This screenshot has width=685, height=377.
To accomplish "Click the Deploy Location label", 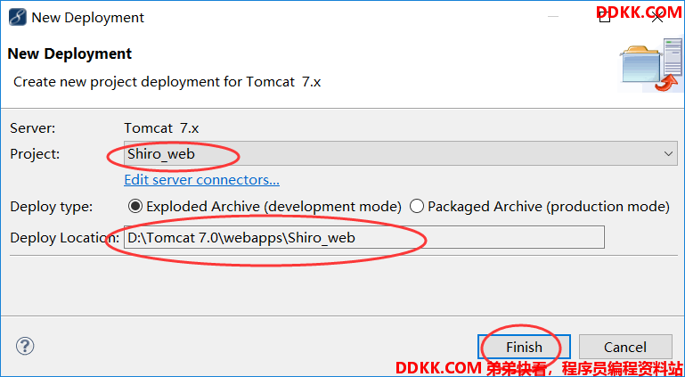I will (x=64, y=238).
